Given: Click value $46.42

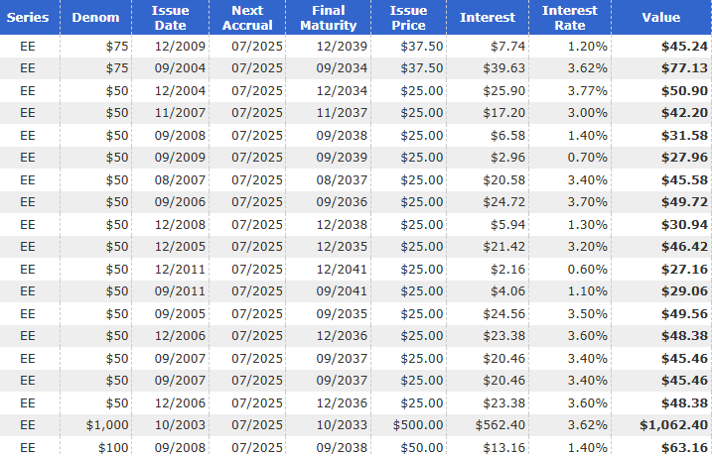Looking at the screenshot, I should (684, 247).
